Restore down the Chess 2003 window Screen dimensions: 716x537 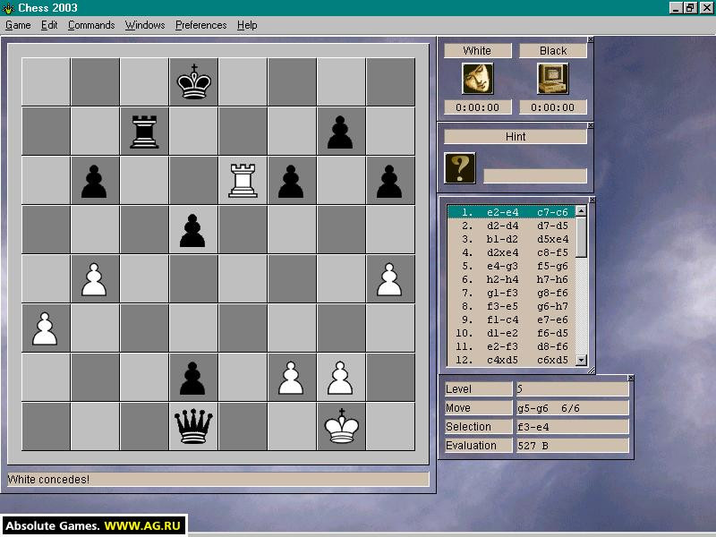690,8
